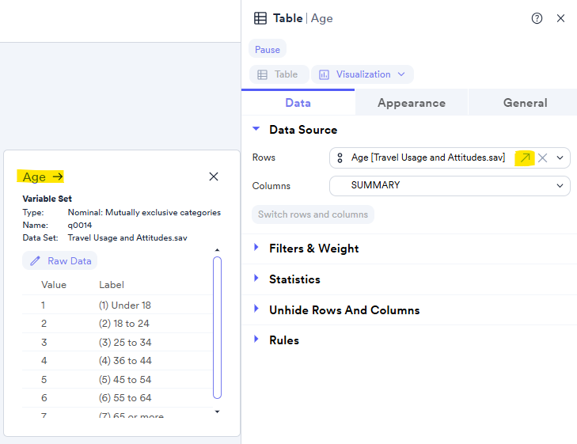The image size is (577, 444).
Task: Click the variable set icon in Rows field
Action: 340,157
